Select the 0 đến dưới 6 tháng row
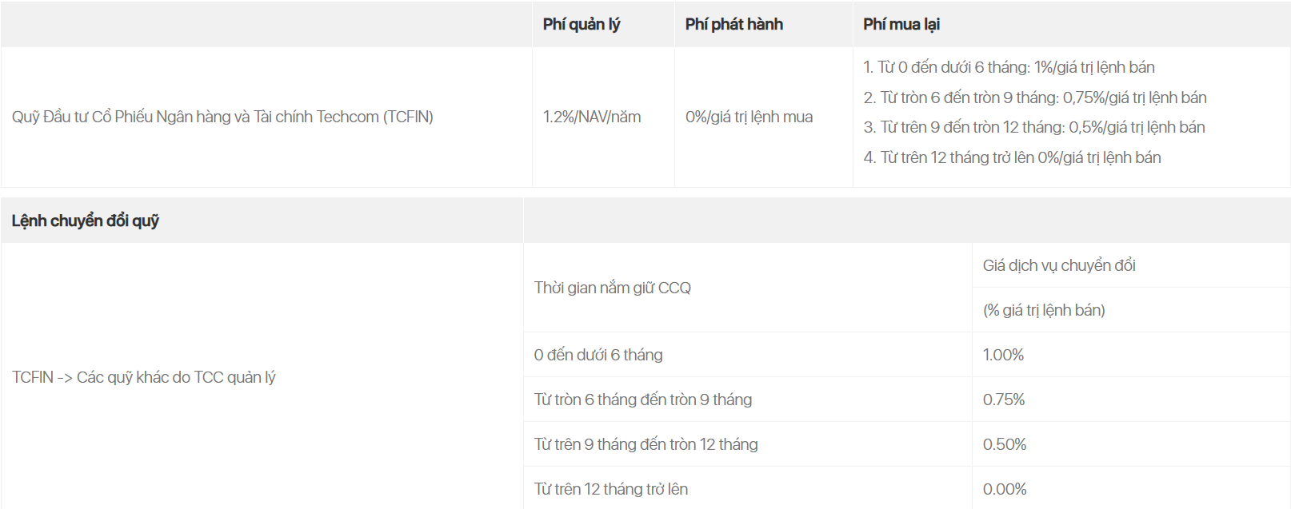 point(907,355)
